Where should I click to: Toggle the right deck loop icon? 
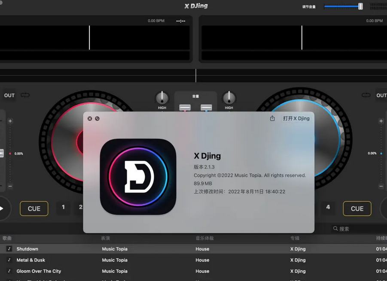pos(366,95)
